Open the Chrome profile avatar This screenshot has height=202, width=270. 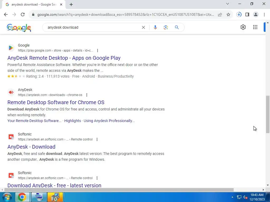click(x=256, y=15)
